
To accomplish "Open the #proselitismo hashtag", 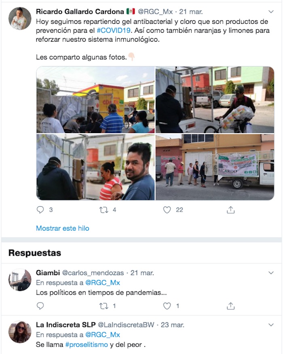I will click(x=87, y=345).
